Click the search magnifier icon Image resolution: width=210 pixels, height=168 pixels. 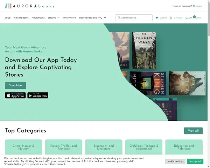pos(119,18)
